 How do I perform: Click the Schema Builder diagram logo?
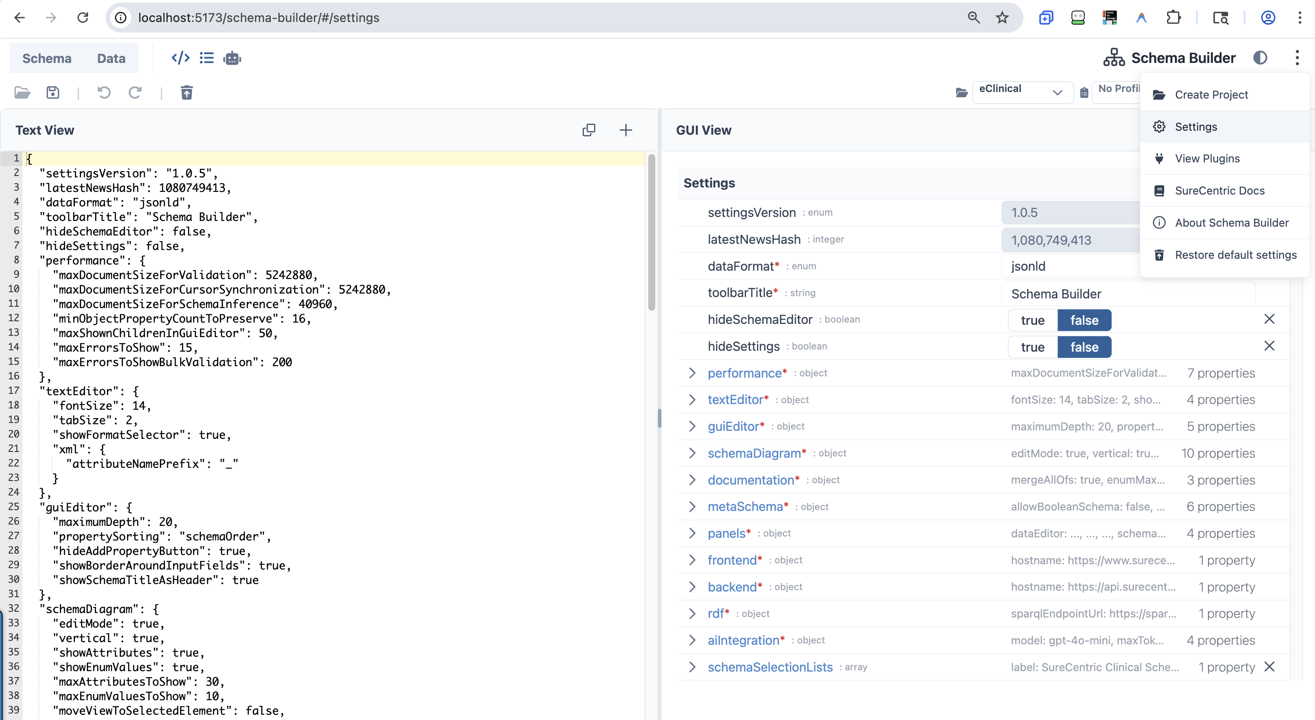[x=1114, y=58]
